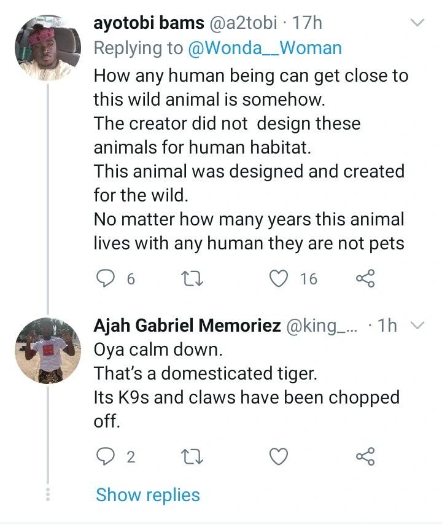The image size is (442, 527).
Task: Show replies to Ajah Gabriel's tweet
Action: [148, 495]
